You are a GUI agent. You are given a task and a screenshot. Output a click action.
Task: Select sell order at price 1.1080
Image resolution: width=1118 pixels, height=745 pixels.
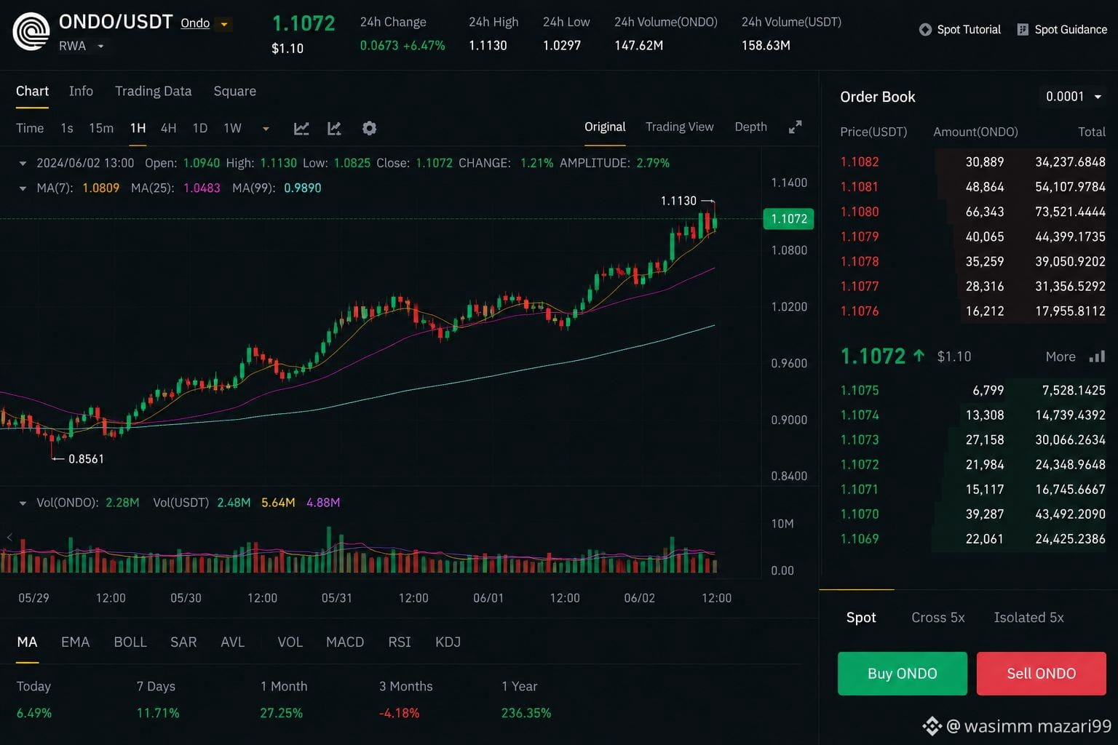pyautogui.click(x=972, y=212)
